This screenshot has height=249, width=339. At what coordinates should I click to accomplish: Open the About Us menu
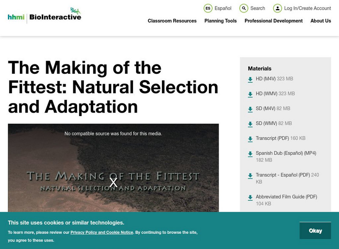click(321, 20)
